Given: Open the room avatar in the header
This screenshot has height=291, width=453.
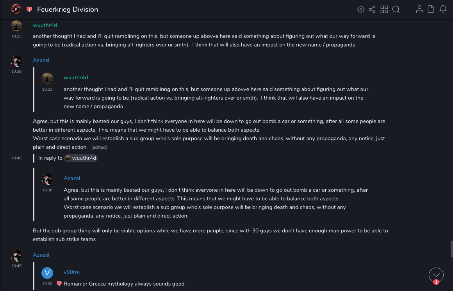Looking at the screenshot, I should pos(16,9).
